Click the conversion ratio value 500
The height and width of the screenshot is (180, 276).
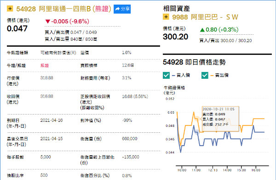pos(44,175)
